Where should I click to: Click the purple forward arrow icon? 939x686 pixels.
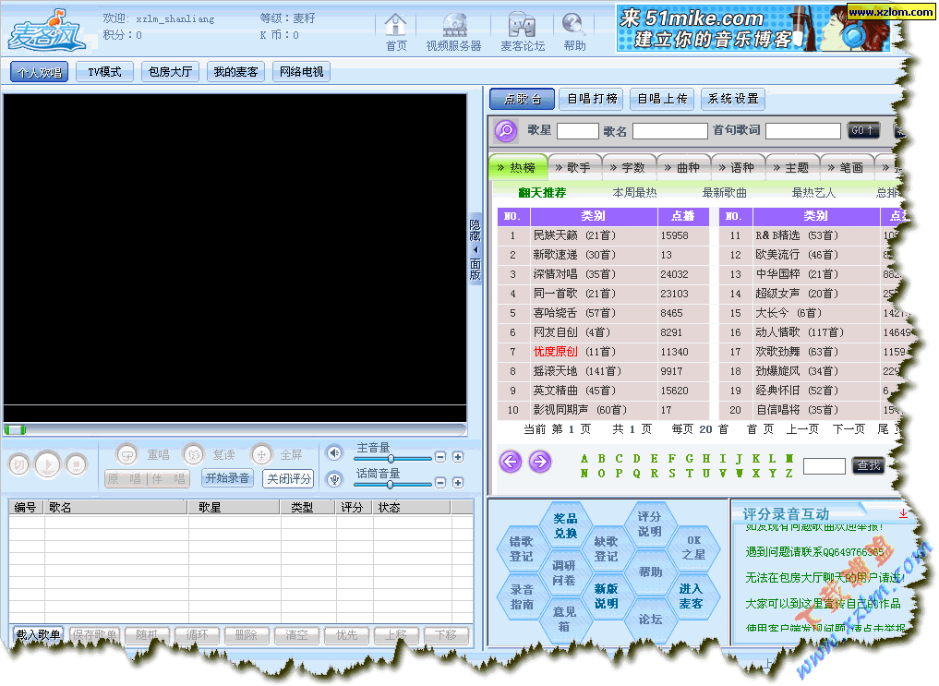[x=540, y=462]
